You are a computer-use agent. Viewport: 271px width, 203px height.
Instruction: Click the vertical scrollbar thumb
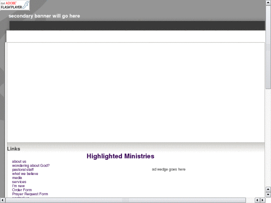(x=268, y=47)
